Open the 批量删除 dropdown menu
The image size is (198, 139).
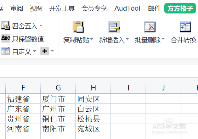(163, 39)
